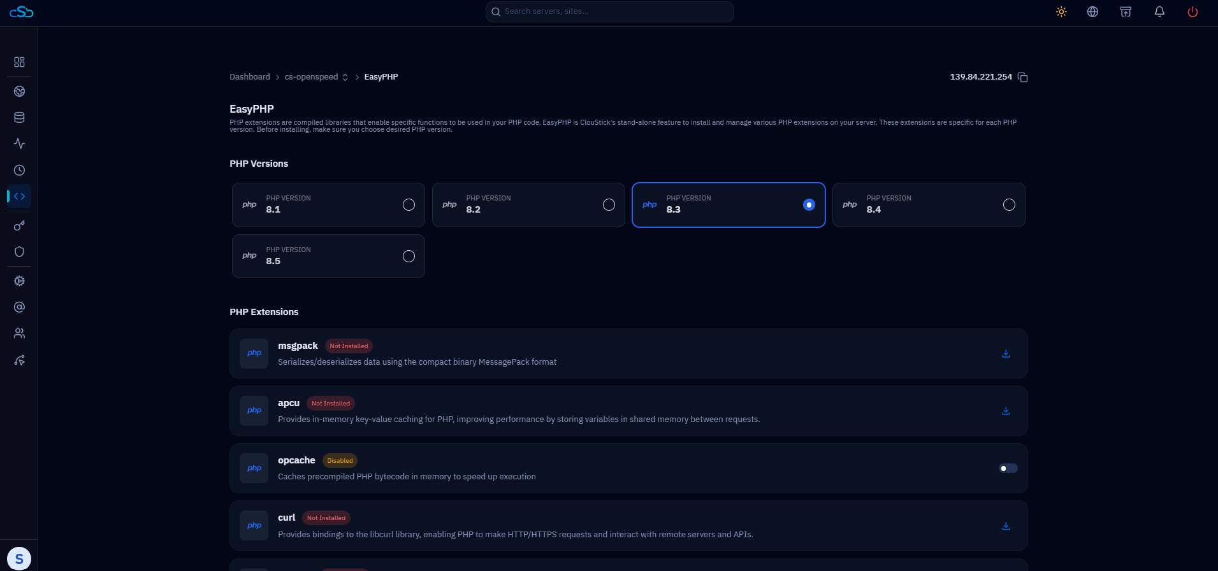1218x571 pixels.
Task: Select PHP version 8.3 radio button
Action: (x=809, y=204)
